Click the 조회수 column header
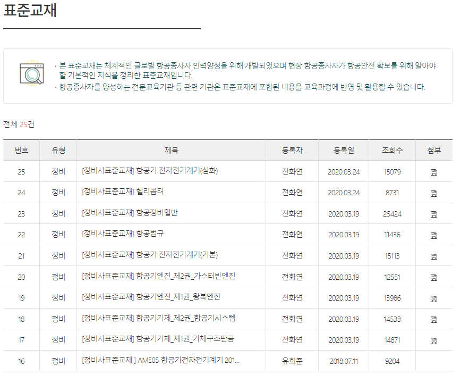 coord(391,151)
